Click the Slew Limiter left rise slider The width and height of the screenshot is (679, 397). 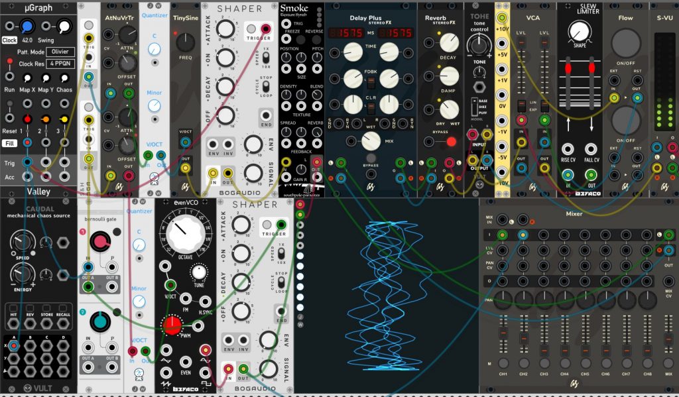click(x=568, y=69)
